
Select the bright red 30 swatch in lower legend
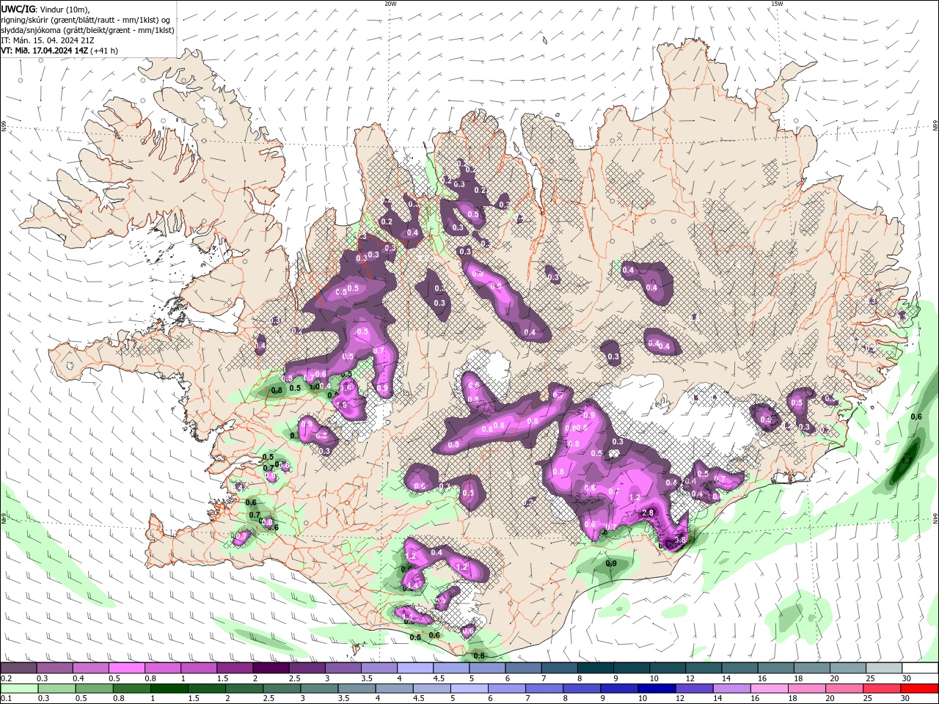tap(919, 689)
